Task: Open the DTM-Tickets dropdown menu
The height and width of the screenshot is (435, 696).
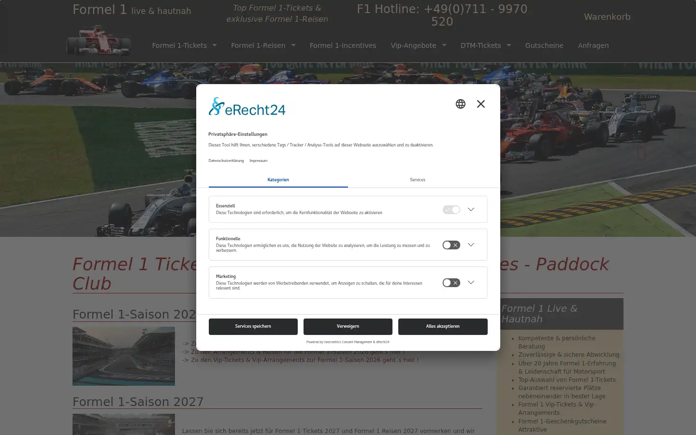Action: pyautogui.click(x=486, y=45)
